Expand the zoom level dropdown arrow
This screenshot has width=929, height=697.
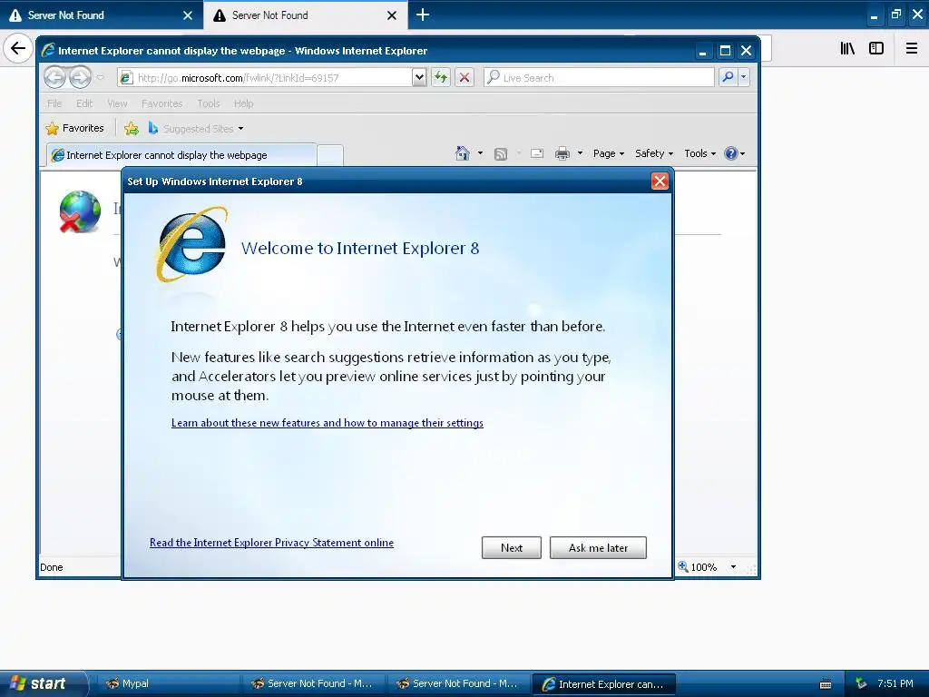point(733,566)
